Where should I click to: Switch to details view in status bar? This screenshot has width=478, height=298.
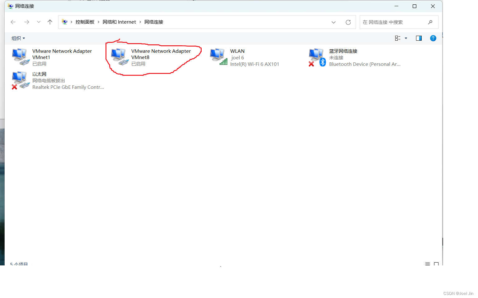pyautogui.click(x=428, y=264)
